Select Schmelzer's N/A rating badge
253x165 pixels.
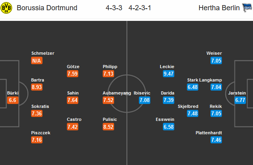tap(37, 61)
